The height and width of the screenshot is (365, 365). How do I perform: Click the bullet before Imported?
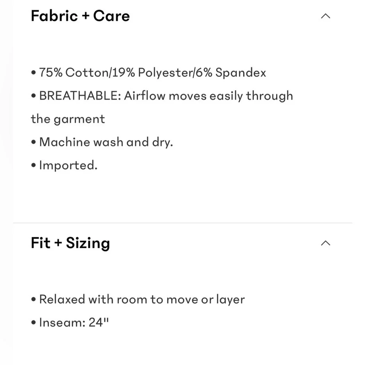pos(34,165)
